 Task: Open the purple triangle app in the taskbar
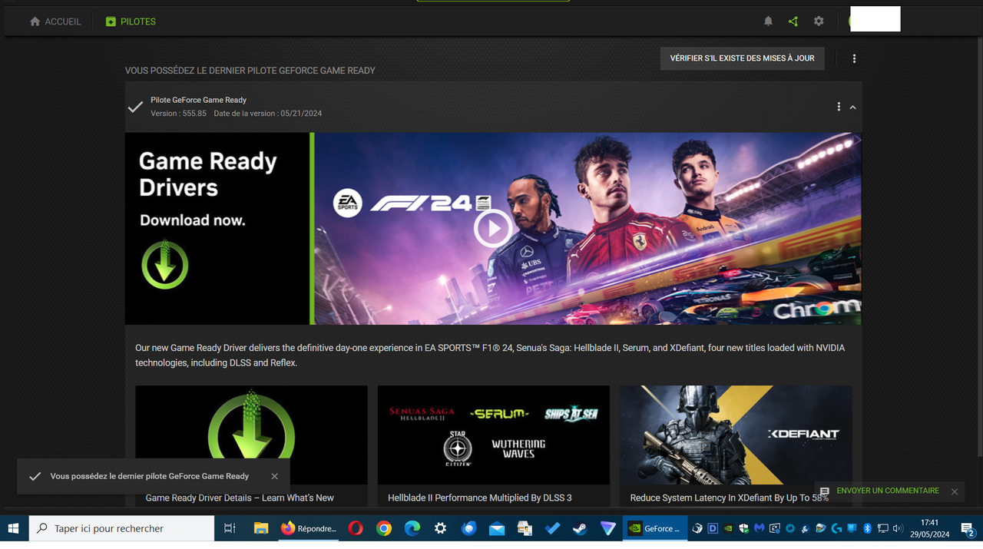tap(608, 528)
